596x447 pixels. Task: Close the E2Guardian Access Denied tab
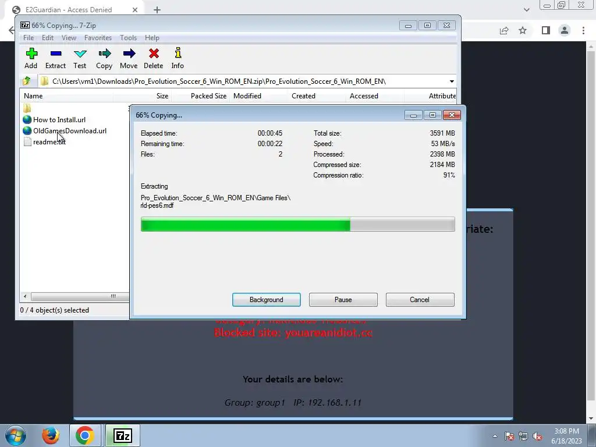pos(135,10)
